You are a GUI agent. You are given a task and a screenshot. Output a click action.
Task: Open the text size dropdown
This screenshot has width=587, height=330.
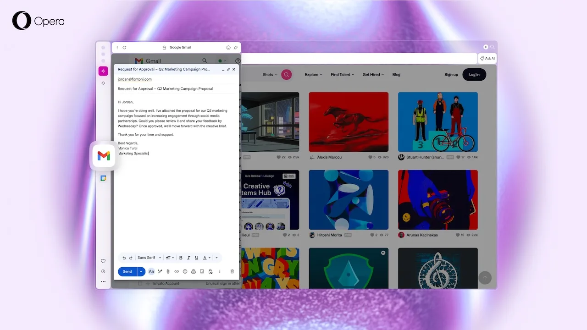click(x=170, y=258)
